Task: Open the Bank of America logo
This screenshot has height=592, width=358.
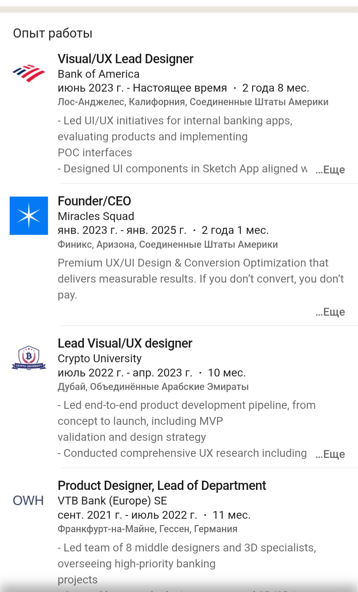Action: point(29,73)
